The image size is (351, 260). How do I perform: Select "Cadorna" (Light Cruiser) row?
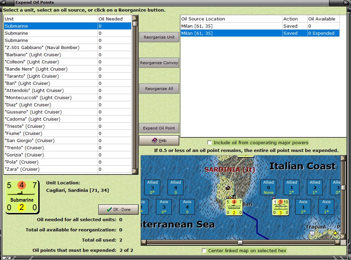68,119
